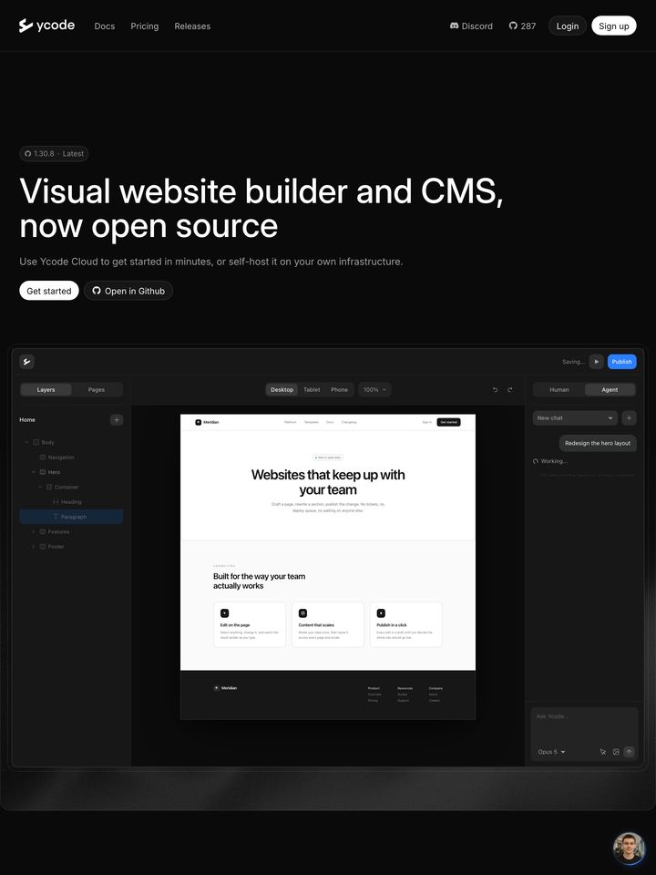The width and height of the screenshot is (656, 875).
Task: Click the 1.30.8 Latest version badge
Action: tap(54, 153)
